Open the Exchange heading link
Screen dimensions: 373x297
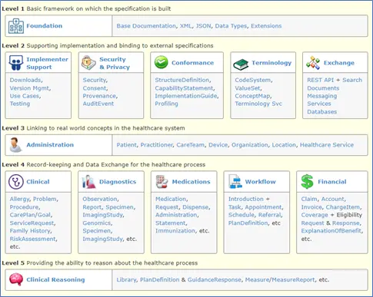tap(339, 63)
